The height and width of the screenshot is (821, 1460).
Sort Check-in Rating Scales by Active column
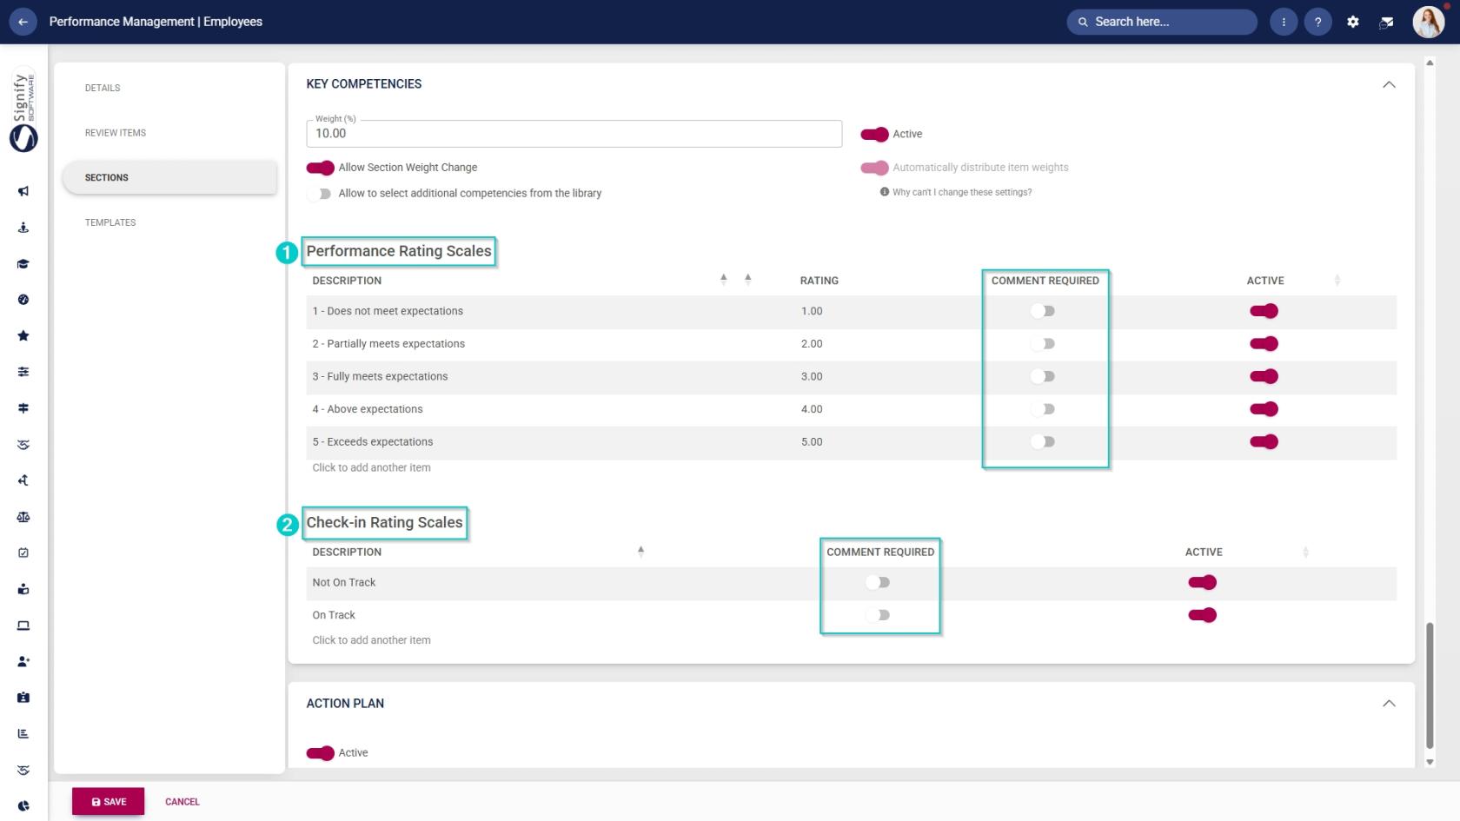click(1305, 552)
